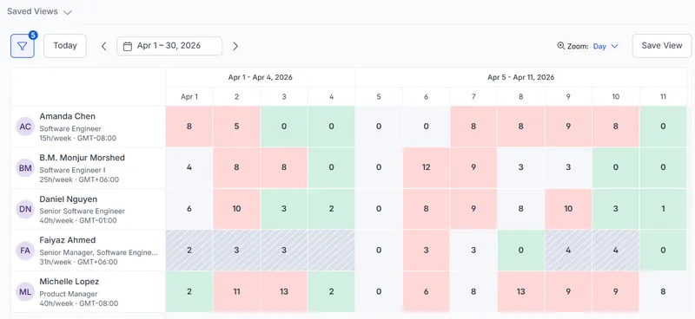Click Amanda Chen's 15h/week GMT-08:00 details

78,138
